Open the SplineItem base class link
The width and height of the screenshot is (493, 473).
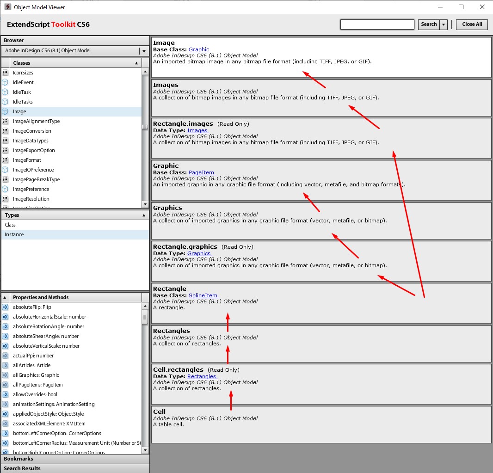click(203, 296)
